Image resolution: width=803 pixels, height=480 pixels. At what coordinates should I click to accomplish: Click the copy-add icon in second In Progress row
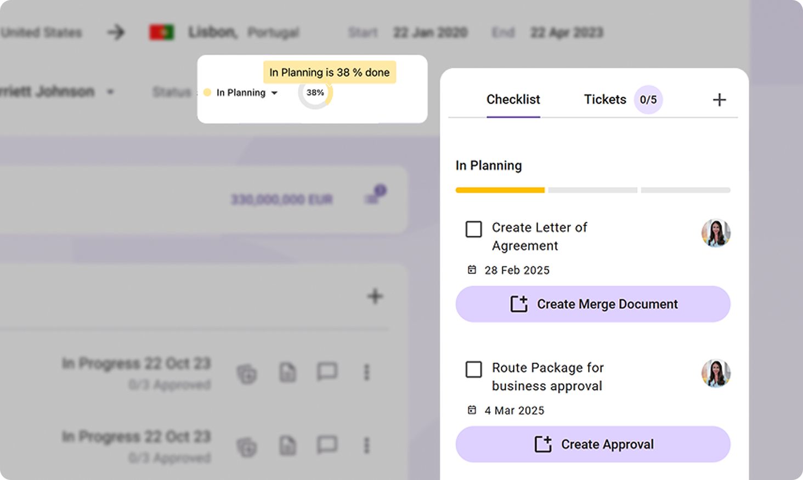[x=247, y=447]
